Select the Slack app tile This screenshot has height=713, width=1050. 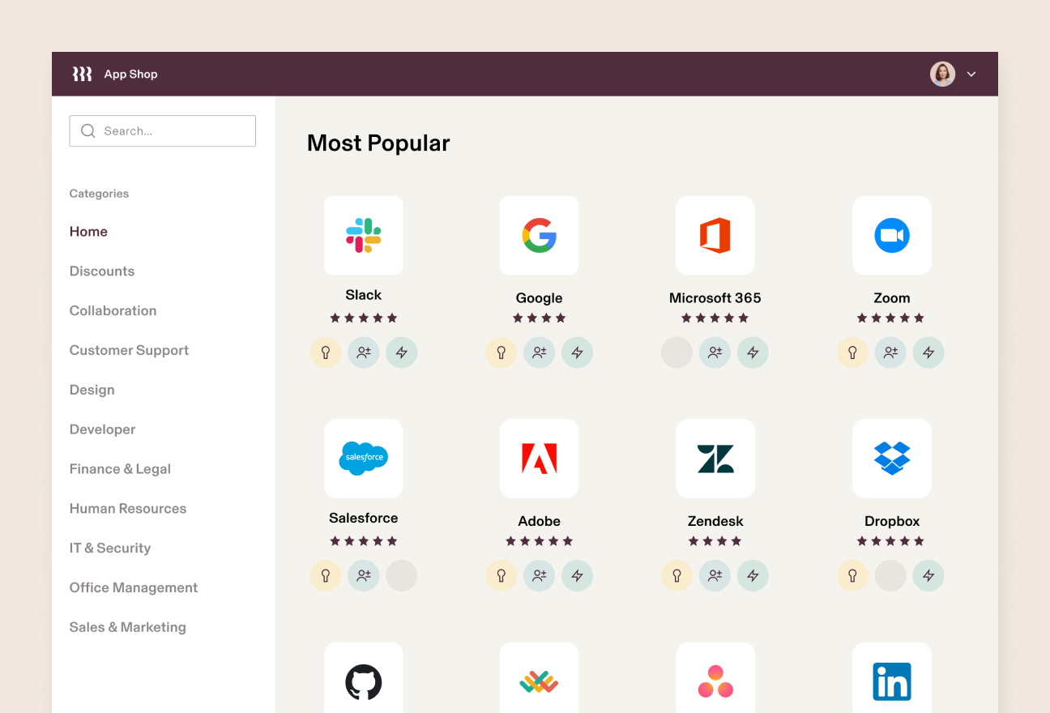point(363,235)
